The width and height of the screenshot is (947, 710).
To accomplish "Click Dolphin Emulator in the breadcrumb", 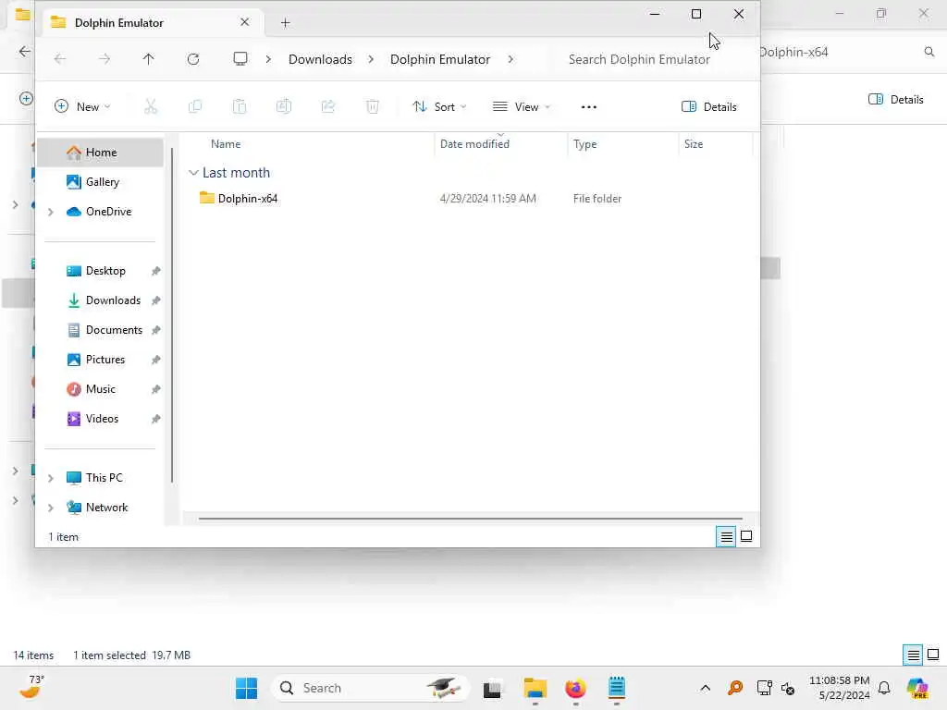I will click(440, 59).
